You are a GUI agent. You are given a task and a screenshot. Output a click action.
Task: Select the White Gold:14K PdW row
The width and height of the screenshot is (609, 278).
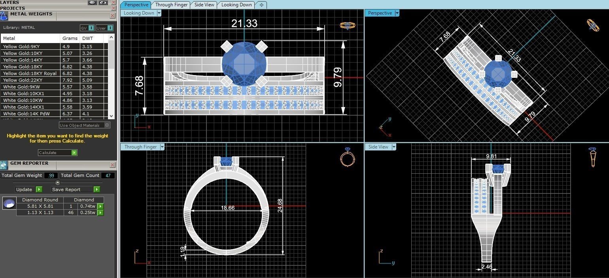(54, 114)
